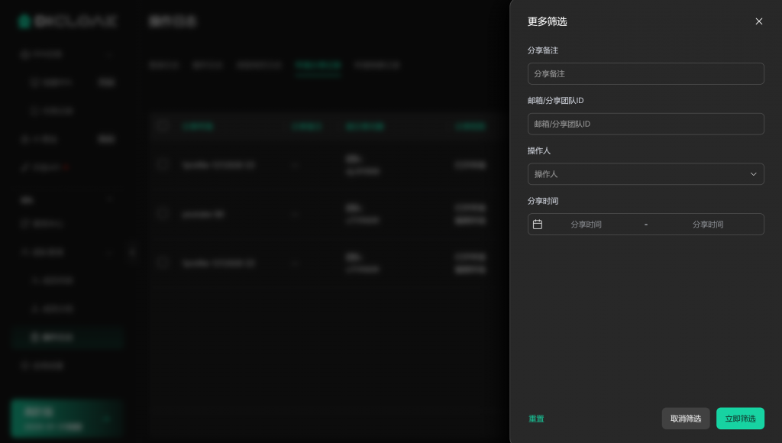
Task: Click the 重置 link to reset filters
Action: point(536,419)
